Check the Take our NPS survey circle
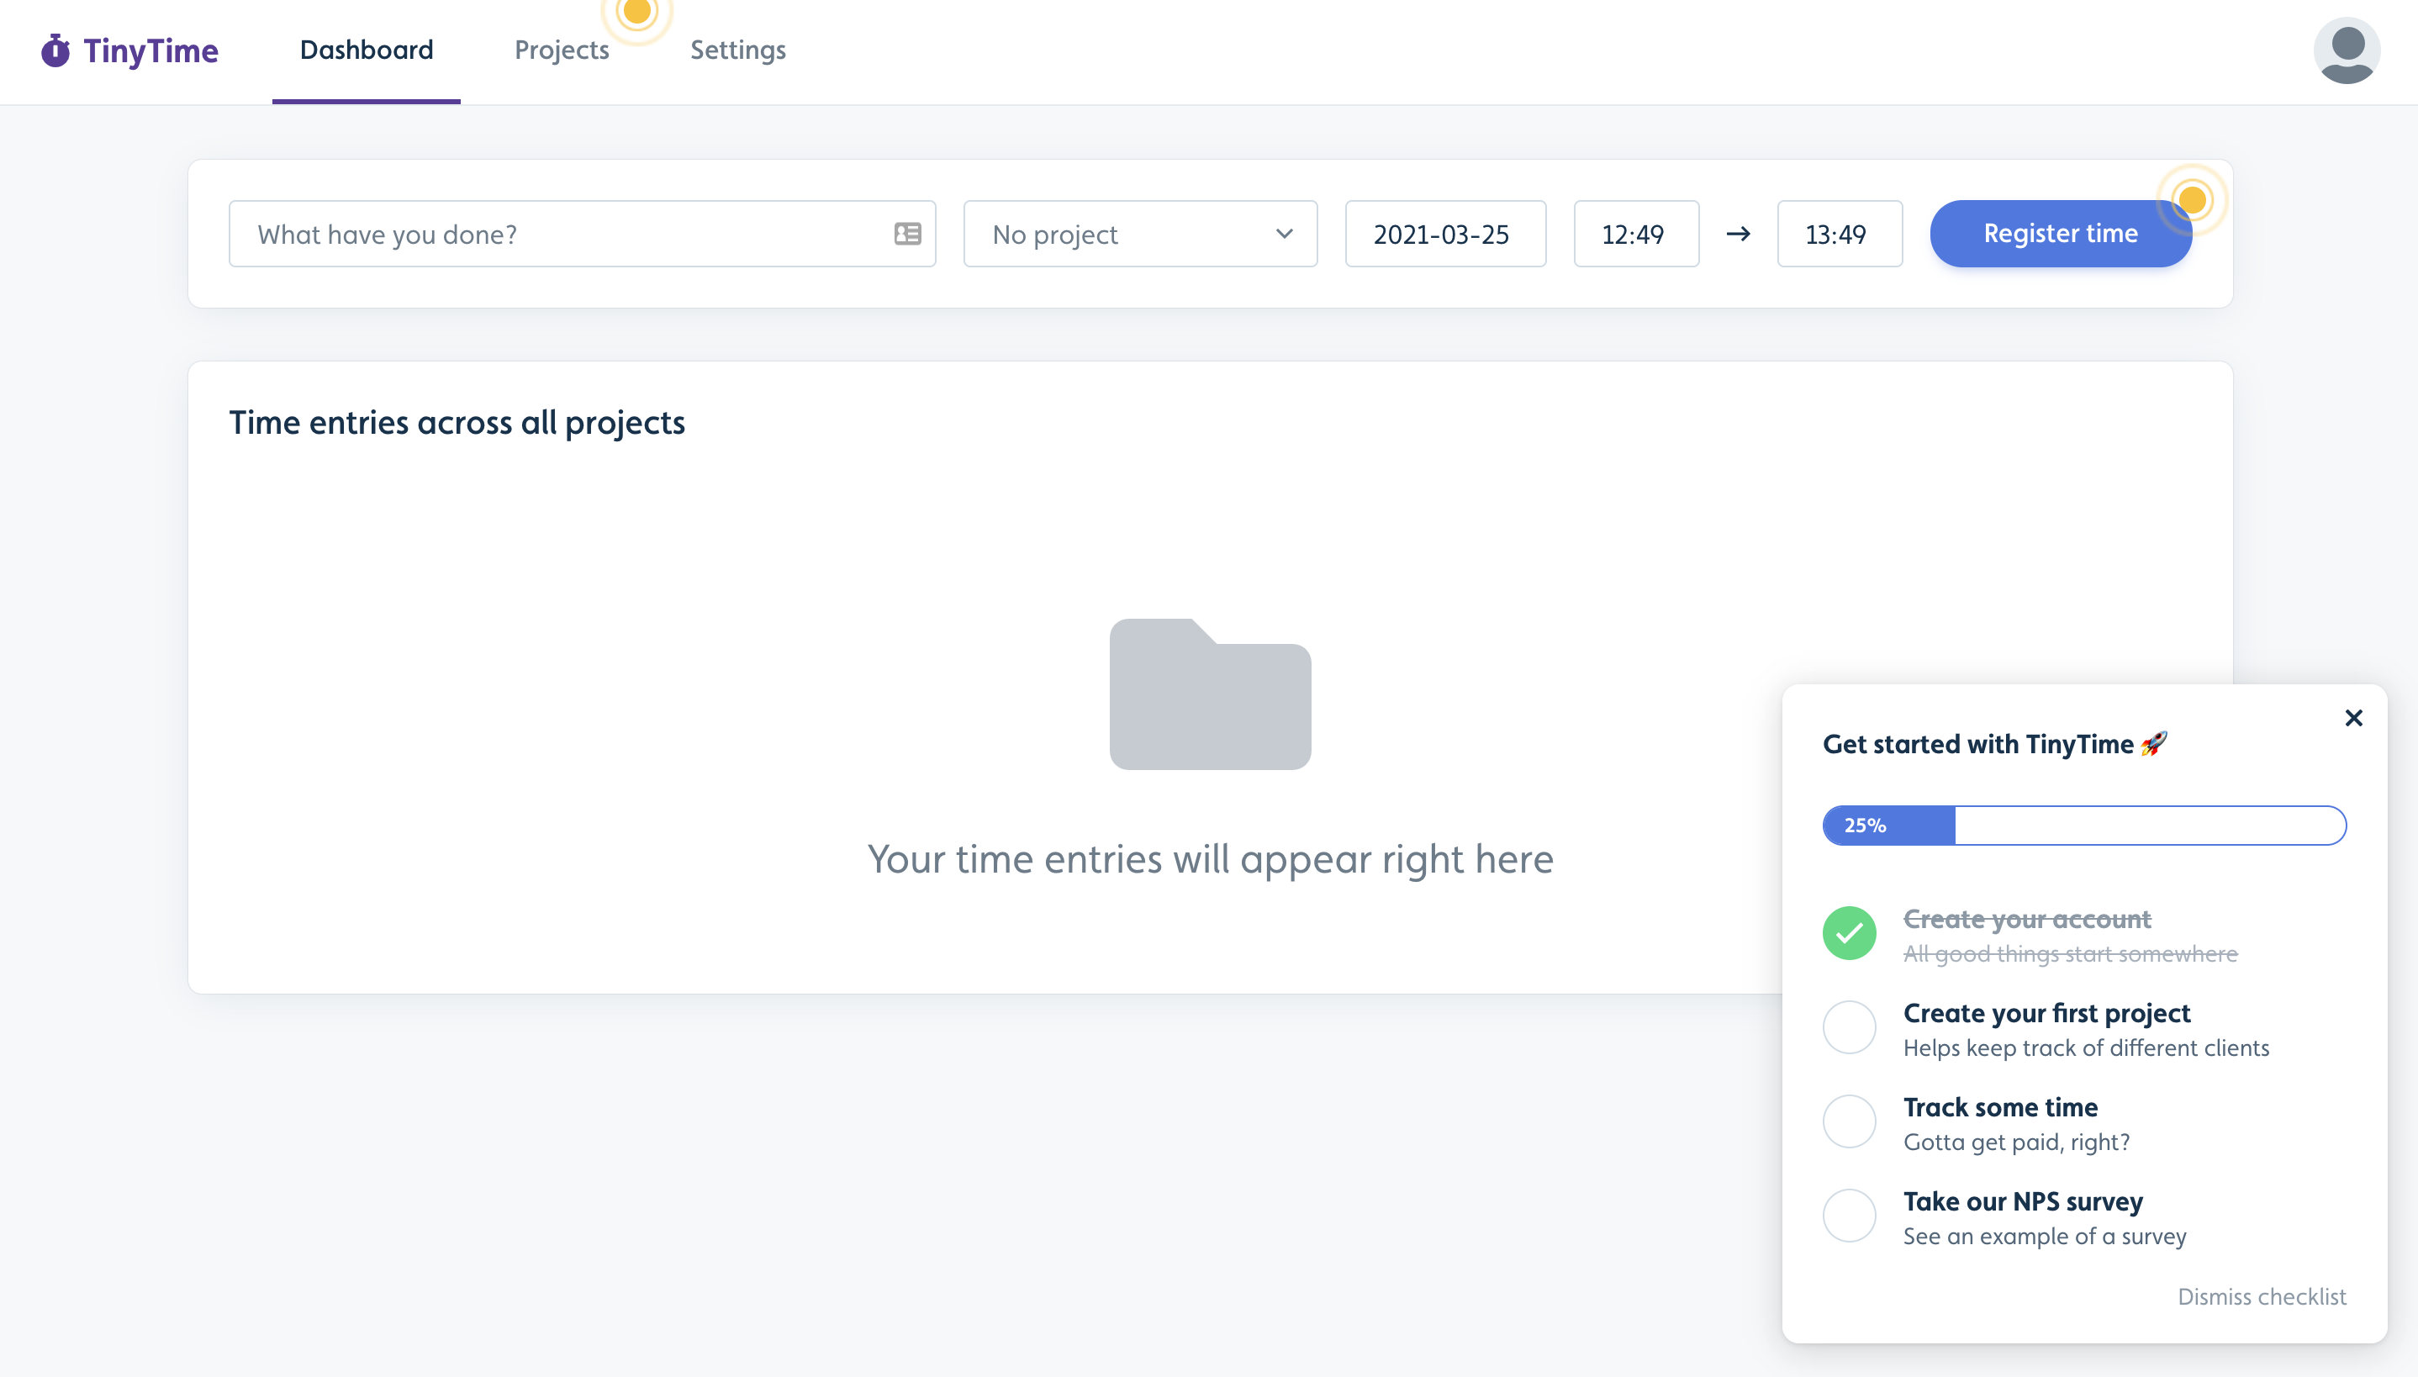 [x=1849, y=1216]
